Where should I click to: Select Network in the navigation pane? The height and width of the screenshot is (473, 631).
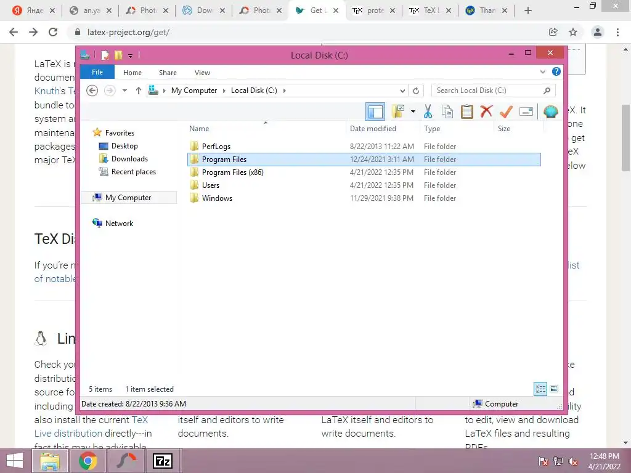click(119, 223)
